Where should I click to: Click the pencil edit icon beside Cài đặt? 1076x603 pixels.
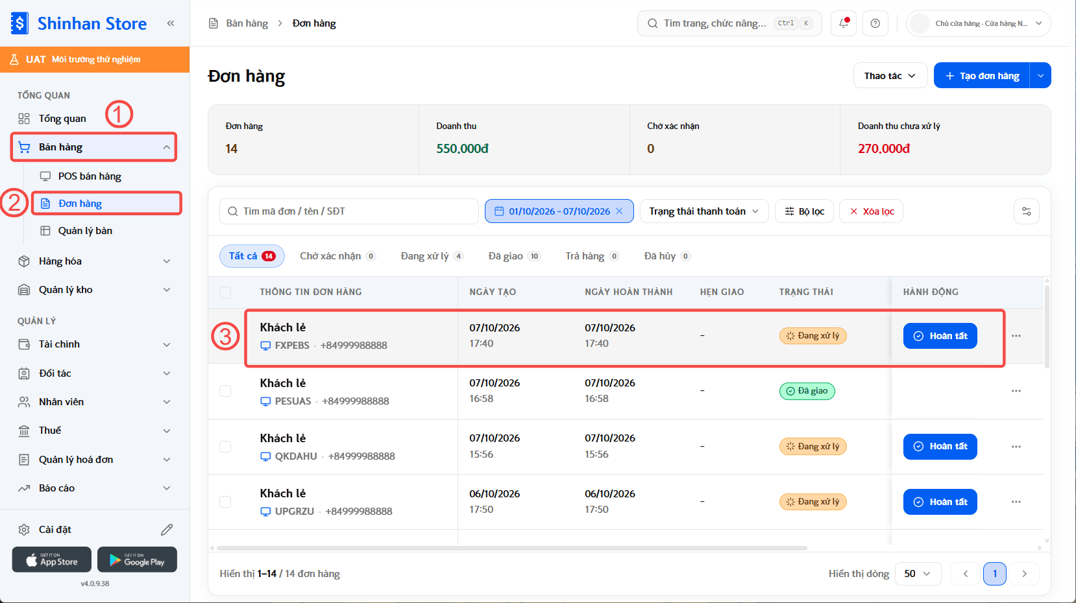click(167, 530)
